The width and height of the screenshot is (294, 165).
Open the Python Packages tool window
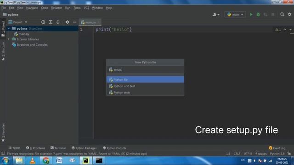[x=84, y=148]
